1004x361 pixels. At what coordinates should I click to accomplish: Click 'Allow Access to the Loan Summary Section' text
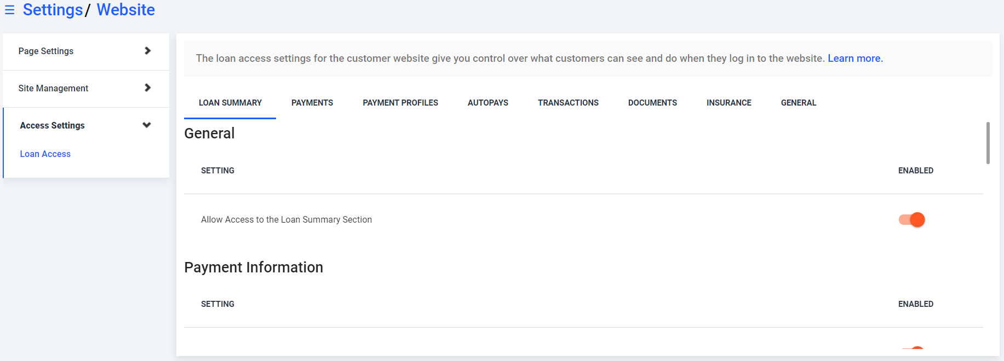click(286, 220)
